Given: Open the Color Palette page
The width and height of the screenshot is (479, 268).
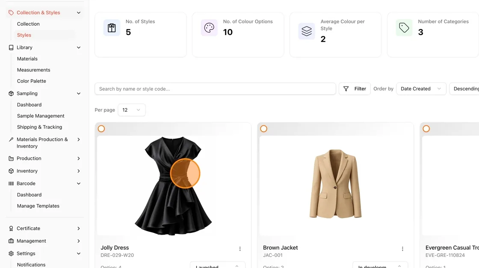Looking at the screenshot, I should [x=32, y=81].
